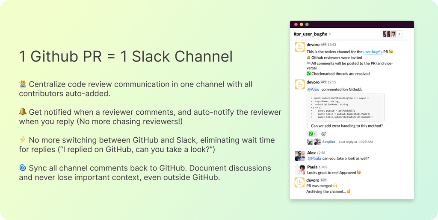Click the @Paula mention in Alex's message
Screen dimensions: 438x220
tap(314, 159)
